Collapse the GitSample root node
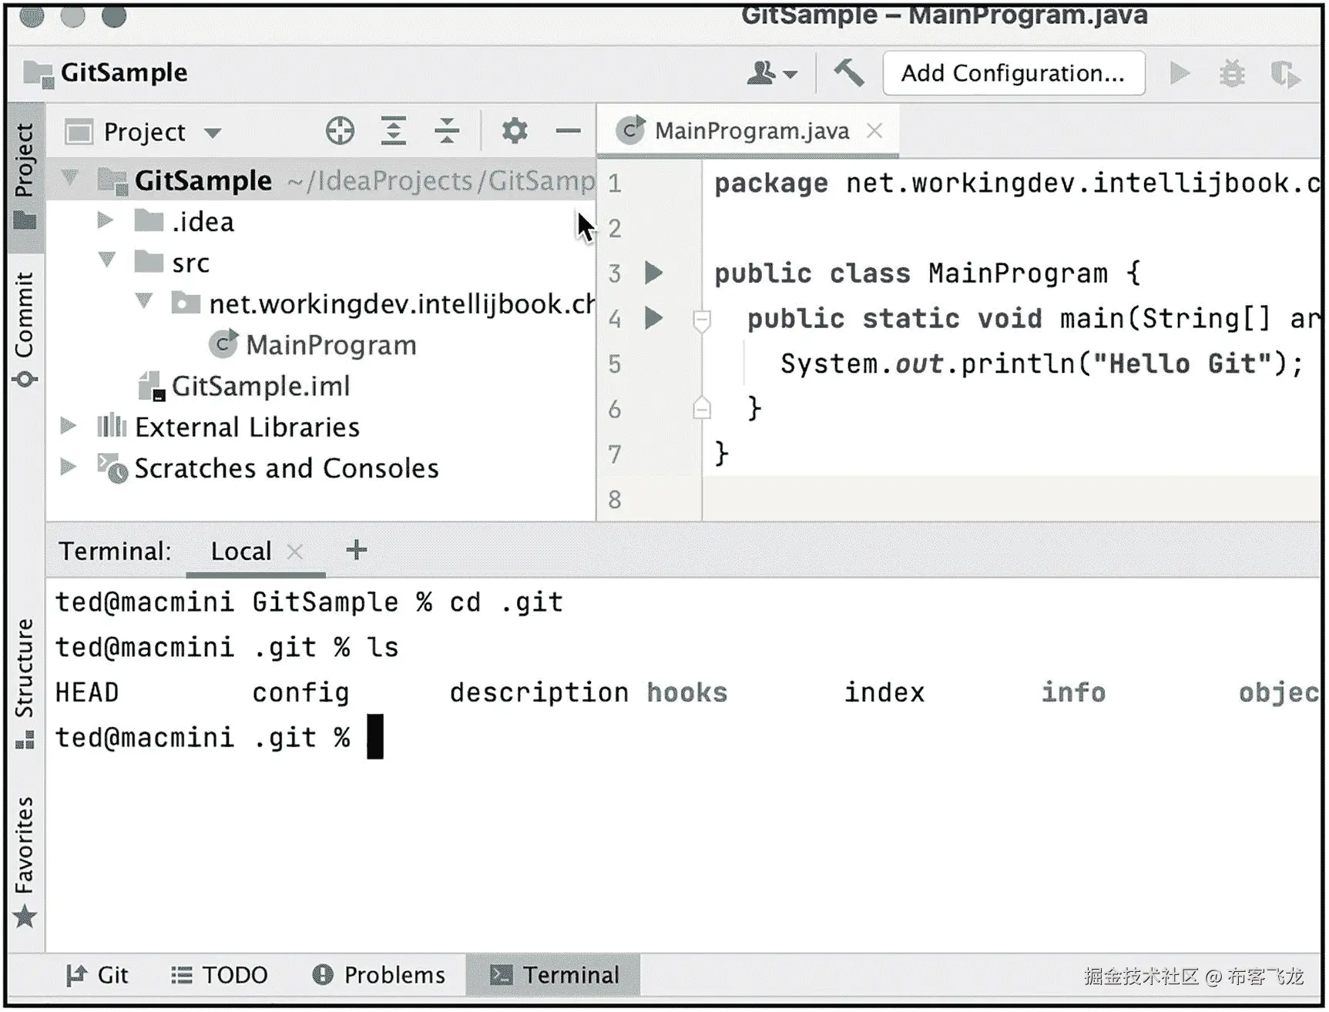Viewport: 1329px width, 1012px height. coord(70,179)
